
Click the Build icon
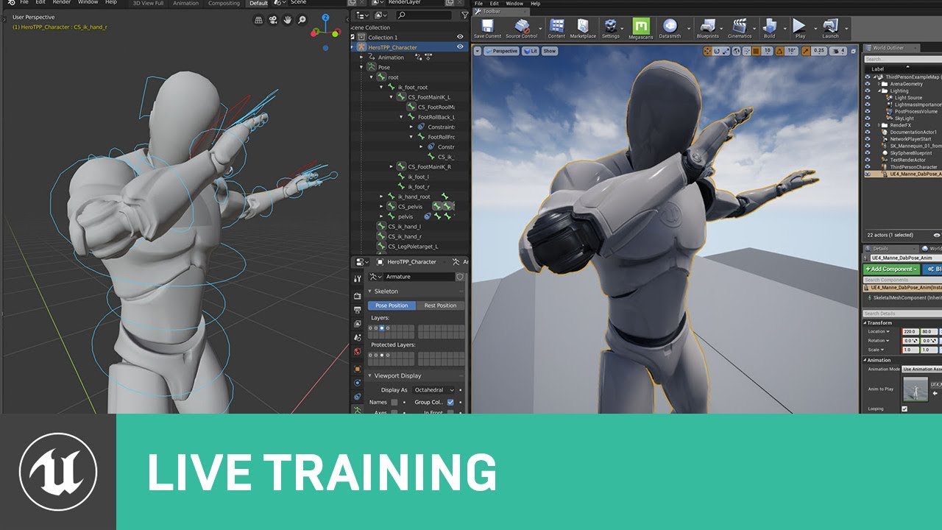point(769,29)
